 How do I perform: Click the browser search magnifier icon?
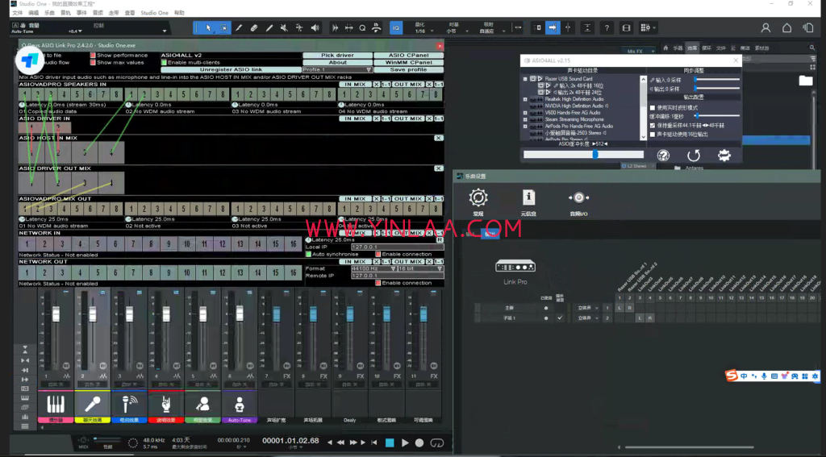811,48
